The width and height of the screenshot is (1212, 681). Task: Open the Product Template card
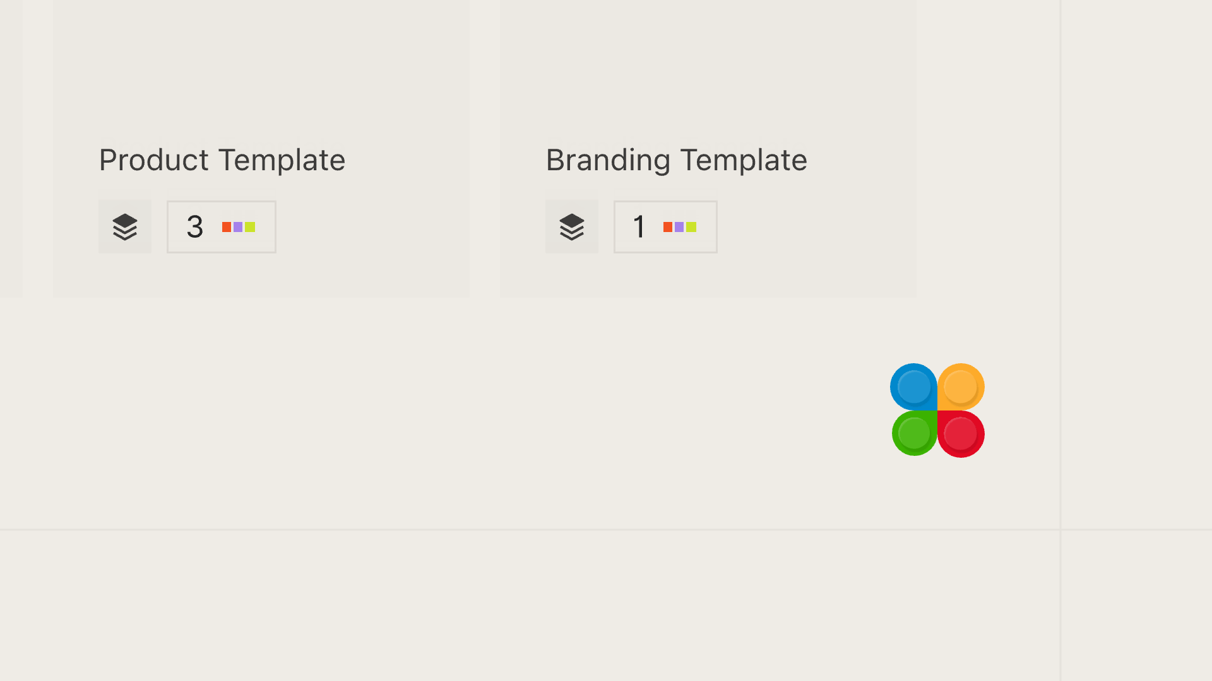point(261,148)
